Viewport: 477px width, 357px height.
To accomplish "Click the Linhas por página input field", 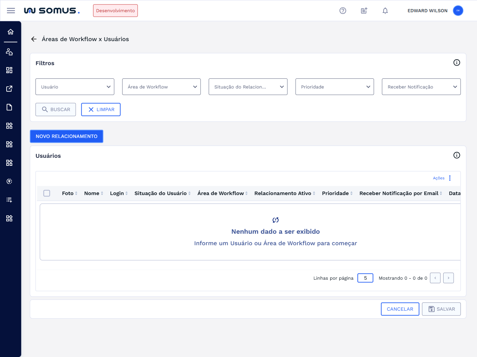I will 365,278.
